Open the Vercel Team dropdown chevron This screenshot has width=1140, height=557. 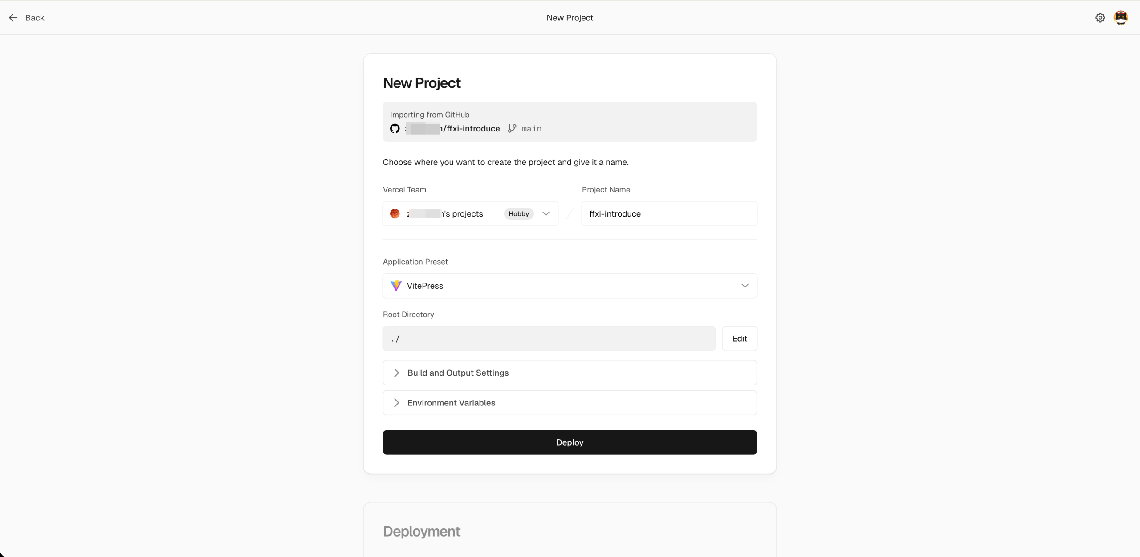(x=546, y=214)
